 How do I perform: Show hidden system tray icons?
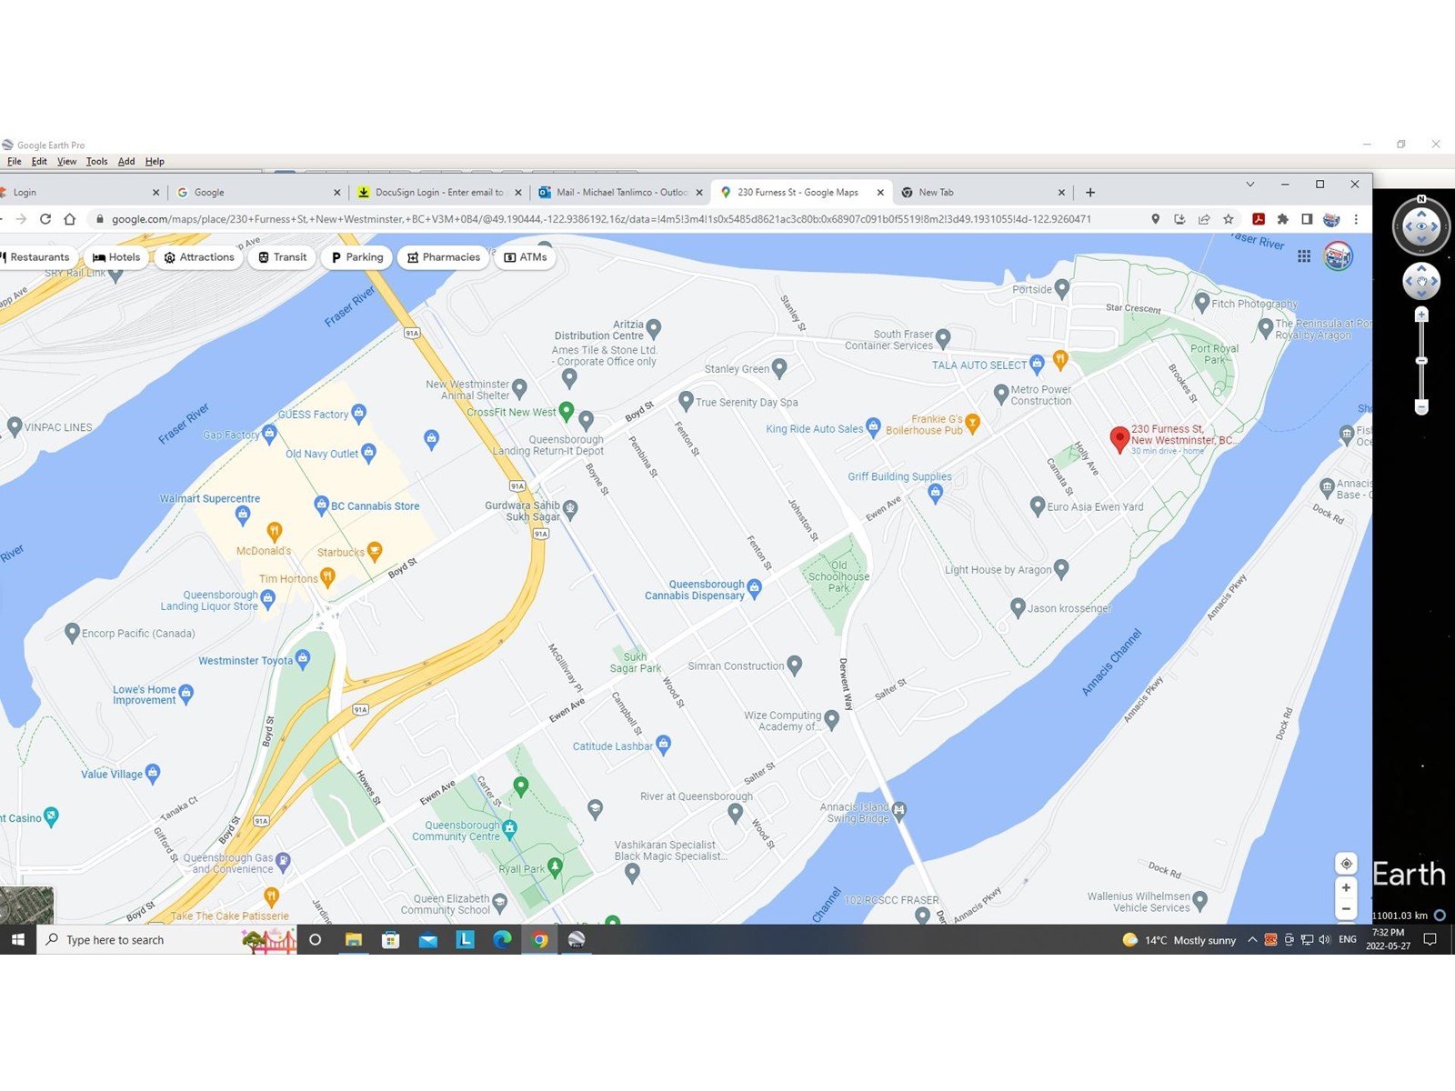click(1252, 940)
